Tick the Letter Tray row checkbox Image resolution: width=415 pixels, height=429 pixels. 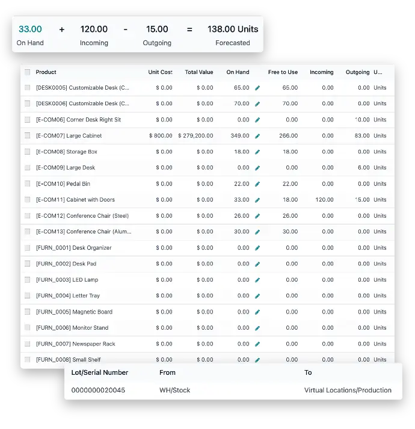tap(27, 296)
